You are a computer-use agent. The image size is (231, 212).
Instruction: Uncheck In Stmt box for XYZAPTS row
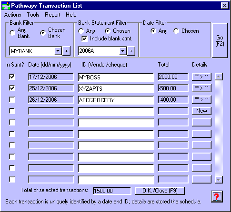(12, 88)
